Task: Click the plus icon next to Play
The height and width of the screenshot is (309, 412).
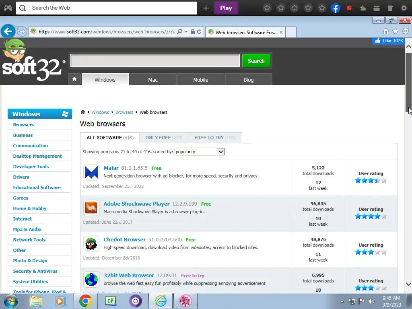Action: pyautogui.click(x=206, y=8)
